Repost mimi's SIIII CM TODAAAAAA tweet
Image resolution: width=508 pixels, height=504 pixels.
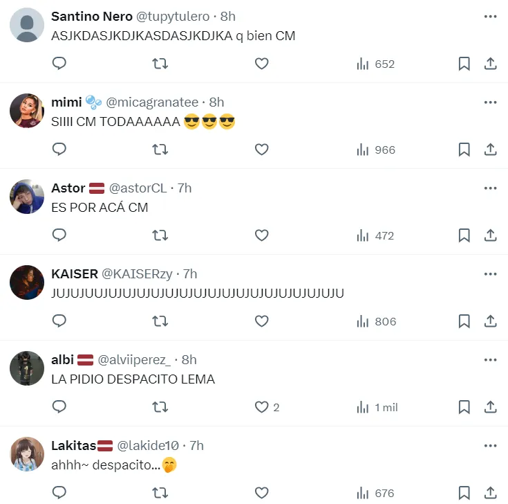pyautogui.click(x=160, y=150)
